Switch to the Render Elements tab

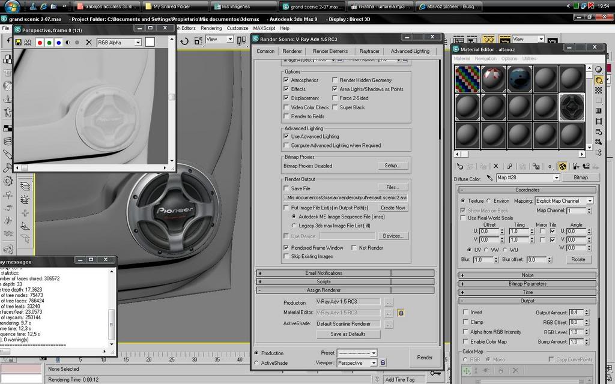(x=330, y=52)
